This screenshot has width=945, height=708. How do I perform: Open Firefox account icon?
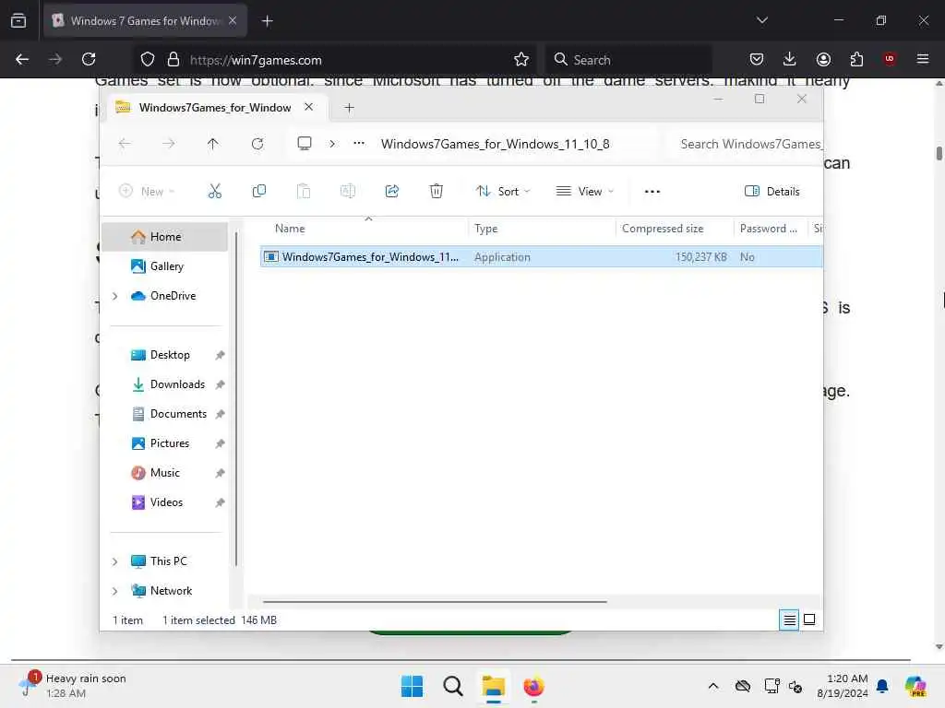point(823,59)
